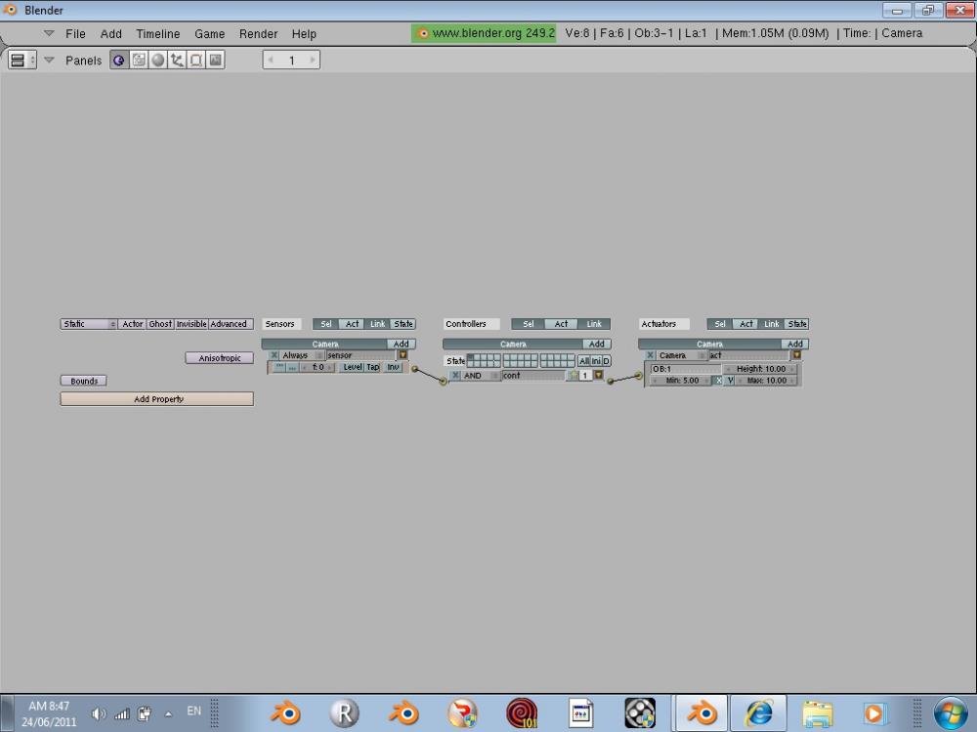Screen dimensions: 977x732
Task: Add a new actuator with Add button
Action: pyautogui.click(x=795, y=344)
